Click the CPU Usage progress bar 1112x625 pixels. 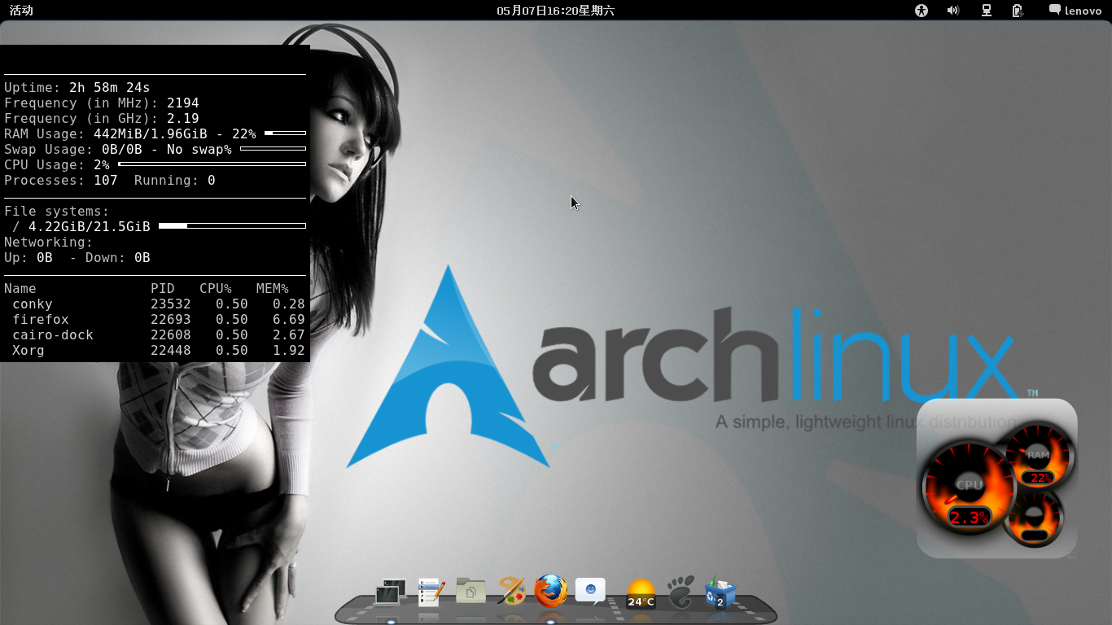click(212, 164)
